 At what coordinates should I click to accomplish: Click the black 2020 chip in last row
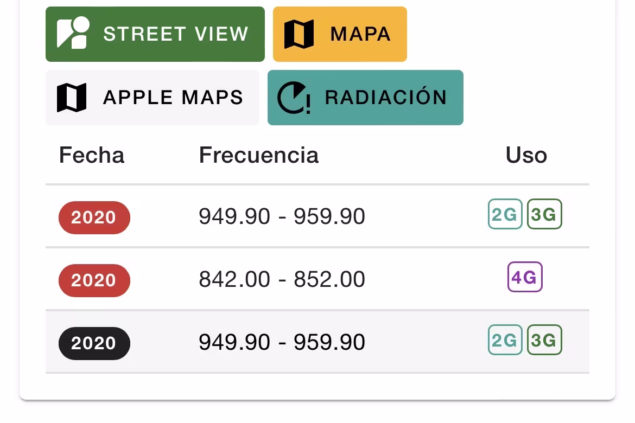[94, 343]
